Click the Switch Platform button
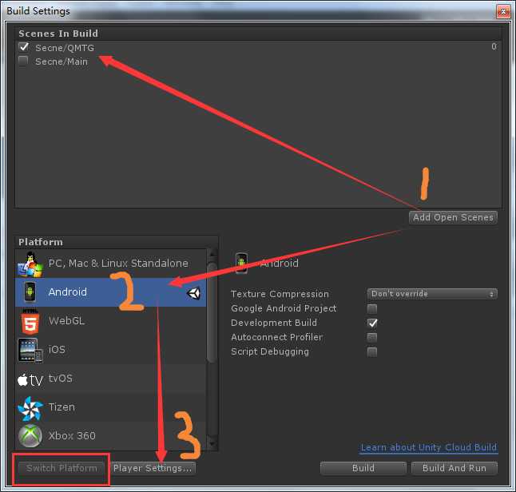516x492 pixels. coord(62,468)
